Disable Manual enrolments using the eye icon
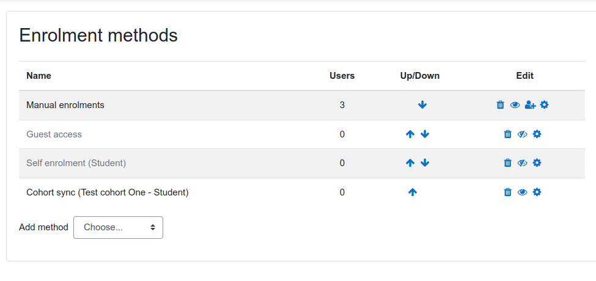Screen dimensions: 596x281 tap(515, 105)
